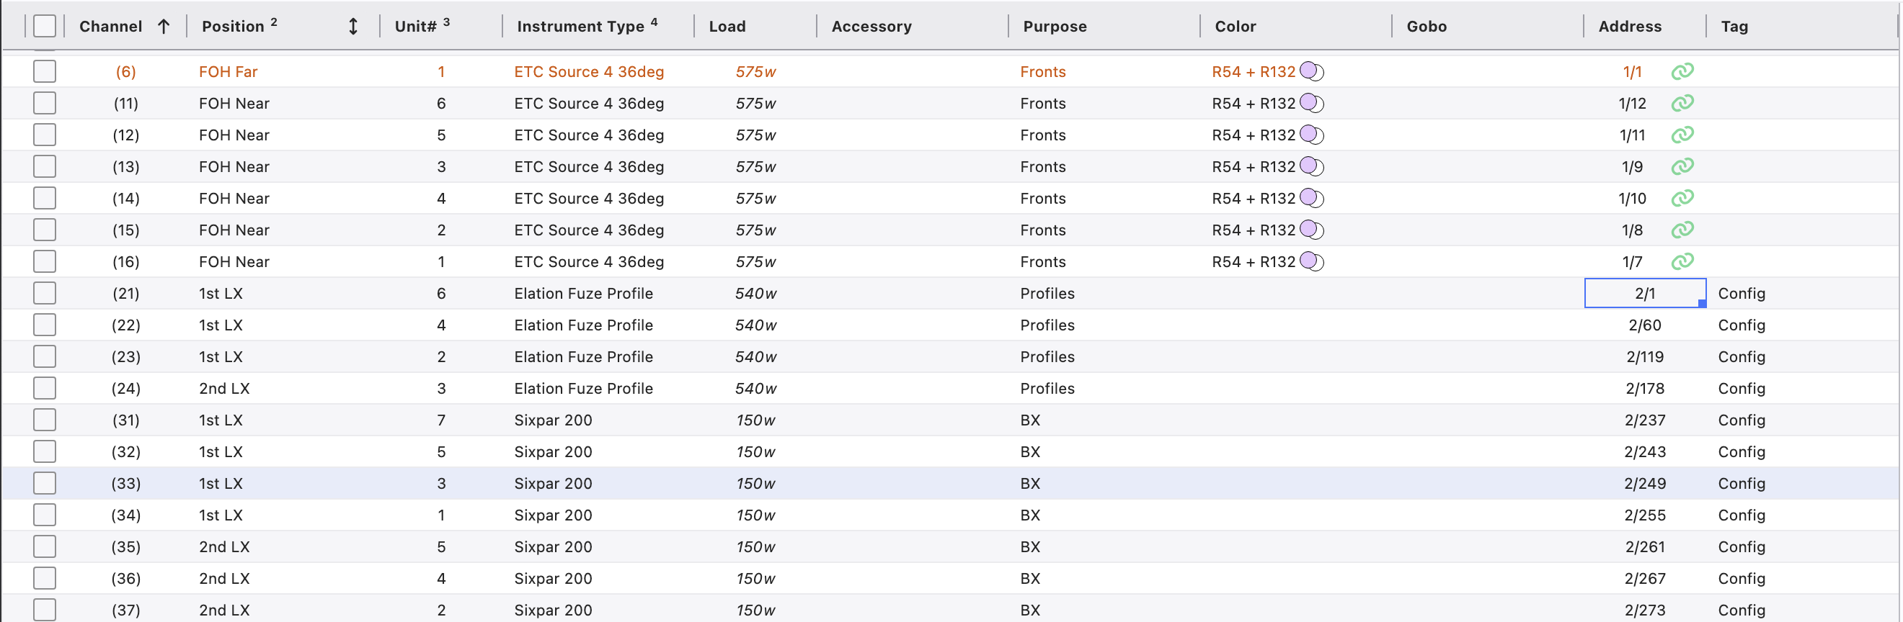Click the Purpose column header
The image size is (1903, 622).
[1054, 27]
